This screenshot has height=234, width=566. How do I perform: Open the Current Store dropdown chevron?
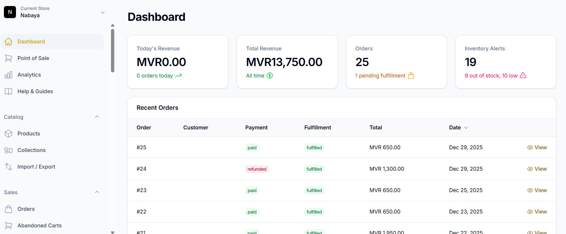(x=103, y=12)
